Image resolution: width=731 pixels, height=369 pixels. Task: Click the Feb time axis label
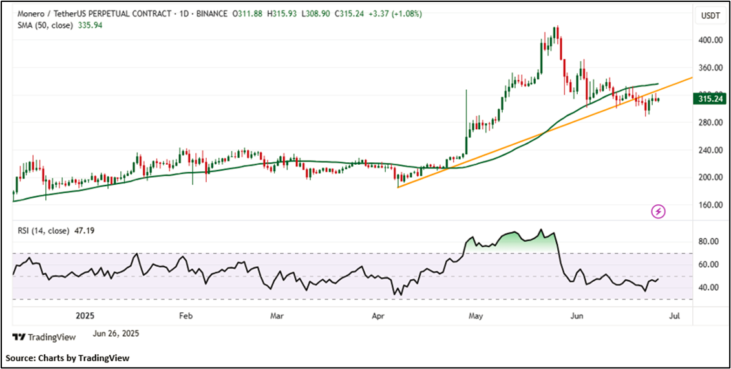[x=185, y=316]
